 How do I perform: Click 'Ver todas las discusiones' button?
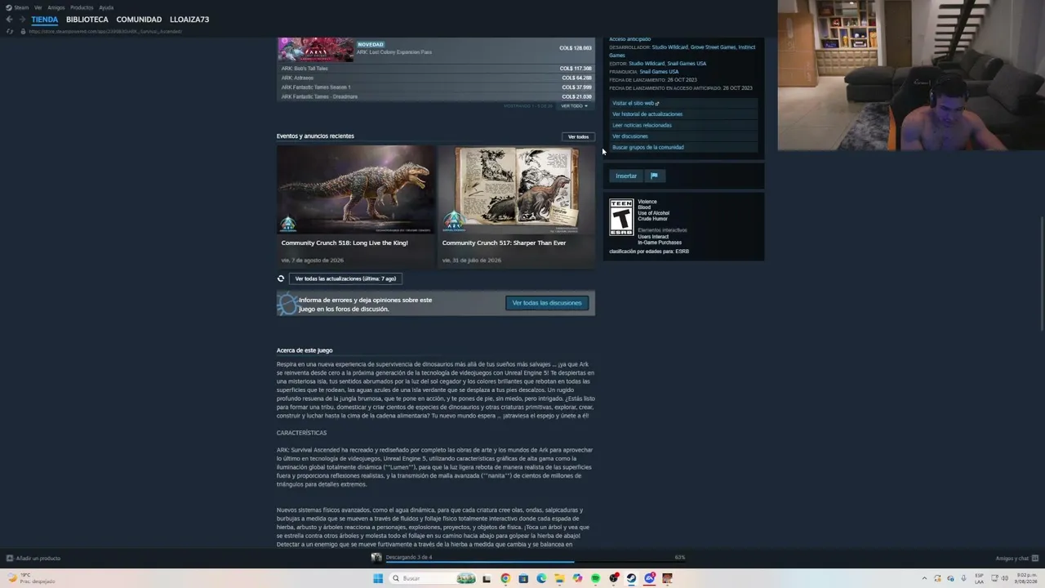[x=547, y=303]
